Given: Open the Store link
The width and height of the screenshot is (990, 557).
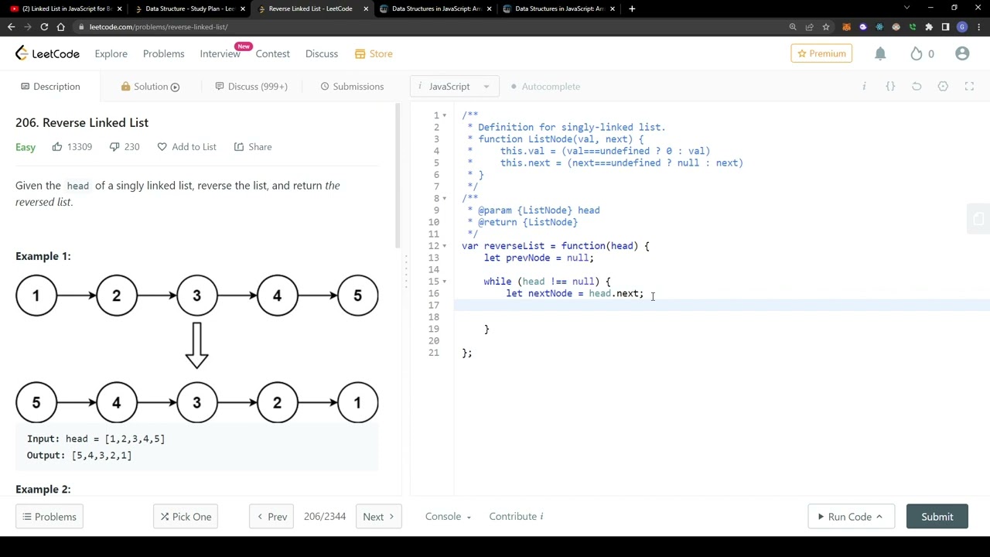Looking at the screenshot, I should (374, 53).
